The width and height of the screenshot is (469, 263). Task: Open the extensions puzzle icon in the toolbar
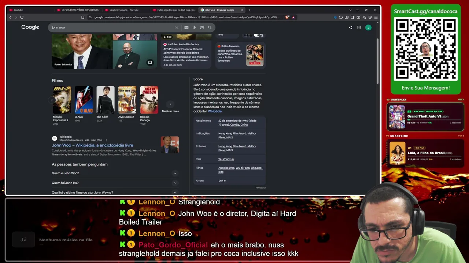pos(341,17)
